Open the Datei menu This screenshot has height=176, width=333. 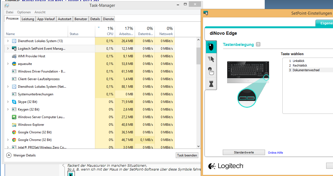point(10,12)
